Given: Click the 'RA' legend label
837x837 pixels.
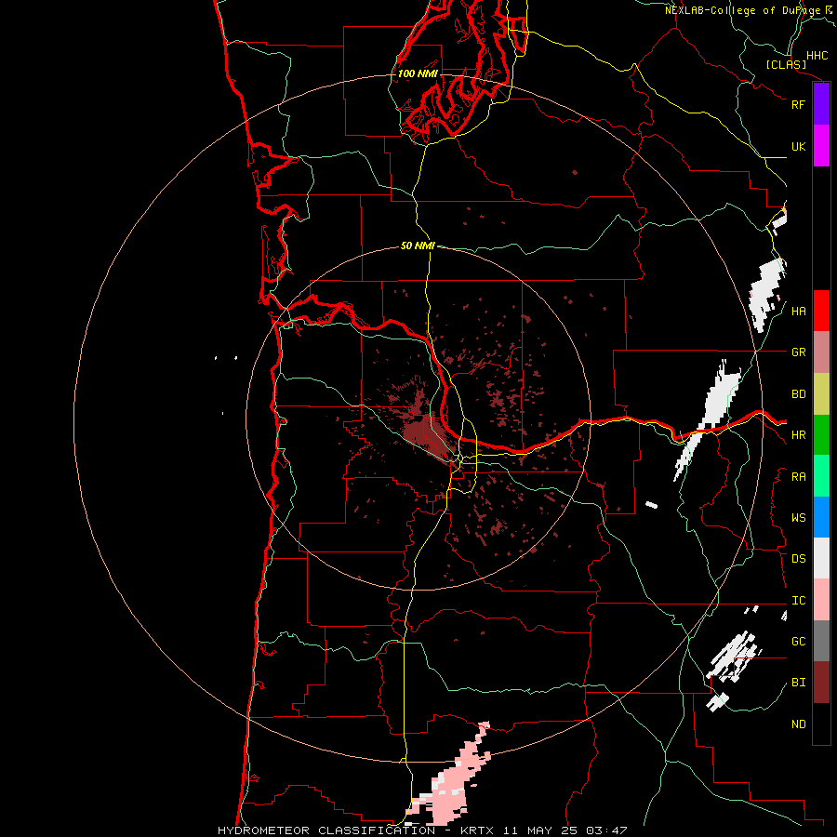Looking at the screenshot, I should pos(798,477).
